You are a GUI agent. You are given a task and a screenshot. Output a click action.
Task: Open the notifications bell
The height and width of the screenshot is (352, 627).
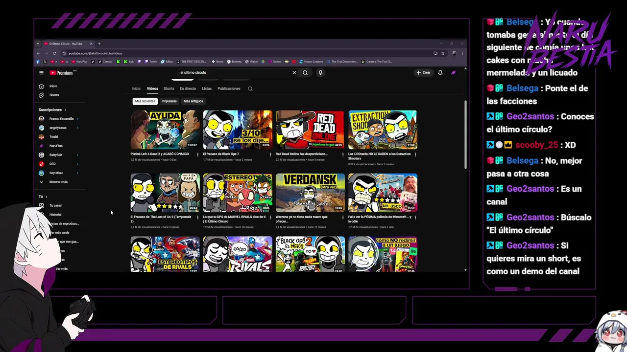440,73
